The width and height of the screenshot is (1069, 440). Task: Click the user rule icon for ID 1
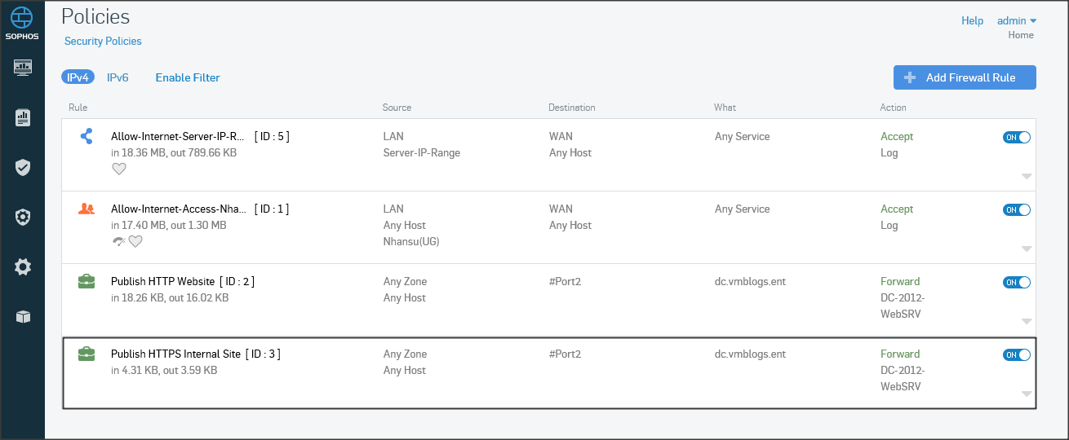(x=86, y=209)
